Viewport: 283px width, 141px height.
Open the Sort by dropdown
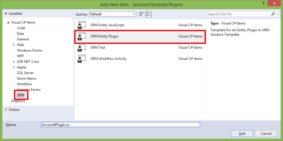tap(113, 14)
